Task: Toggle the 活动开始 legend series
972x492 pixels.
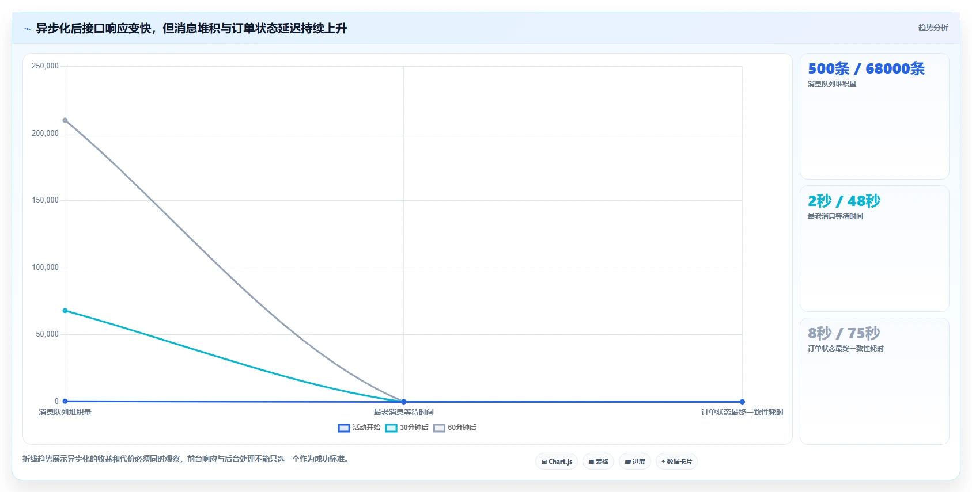Action: [359, 428]
